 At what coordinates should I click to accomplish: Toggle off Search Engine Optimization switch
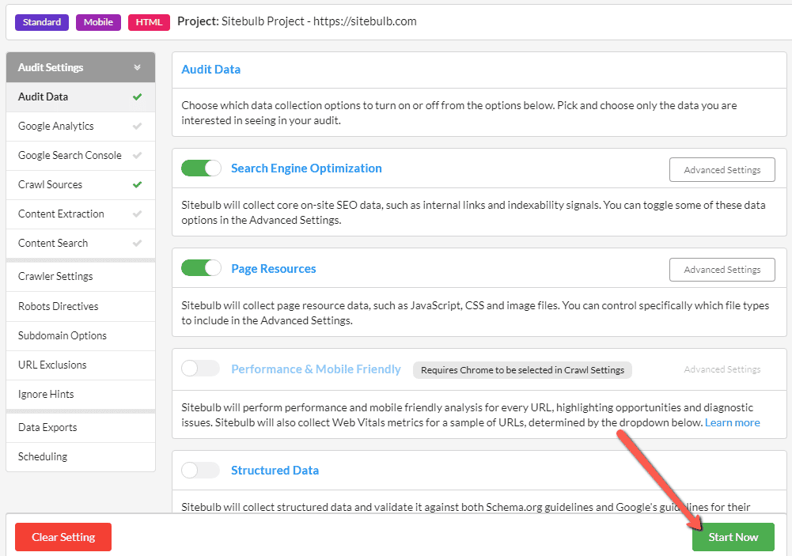coord(201,168)
